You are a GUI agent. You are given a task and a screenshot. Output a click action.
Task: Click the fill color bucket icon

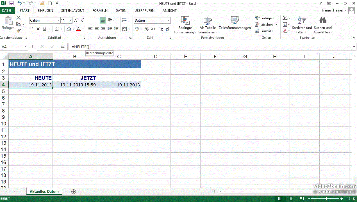69,29
